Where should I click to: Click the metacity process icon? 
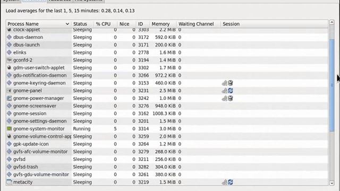pos(9,182)
